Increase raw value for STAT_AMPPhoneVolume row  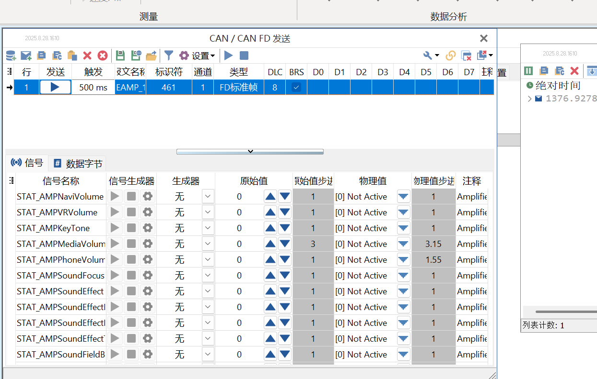270,259
